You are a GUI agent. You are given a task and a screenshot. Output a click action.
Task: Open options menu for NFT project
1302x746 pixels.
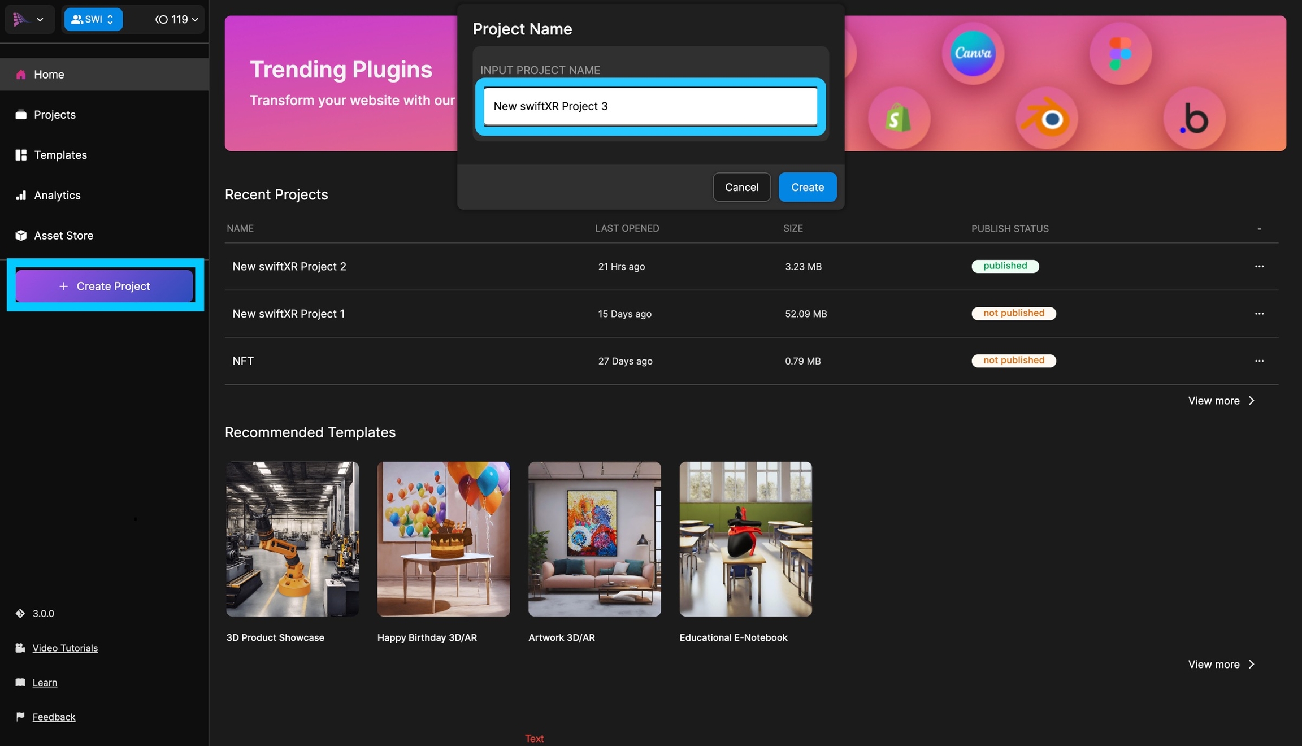pos(1259,361)
